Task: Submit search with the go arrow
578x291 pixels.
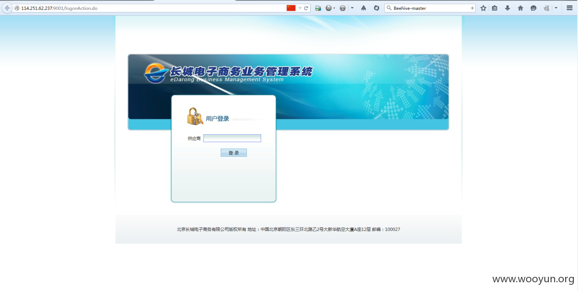Action: 472,8
